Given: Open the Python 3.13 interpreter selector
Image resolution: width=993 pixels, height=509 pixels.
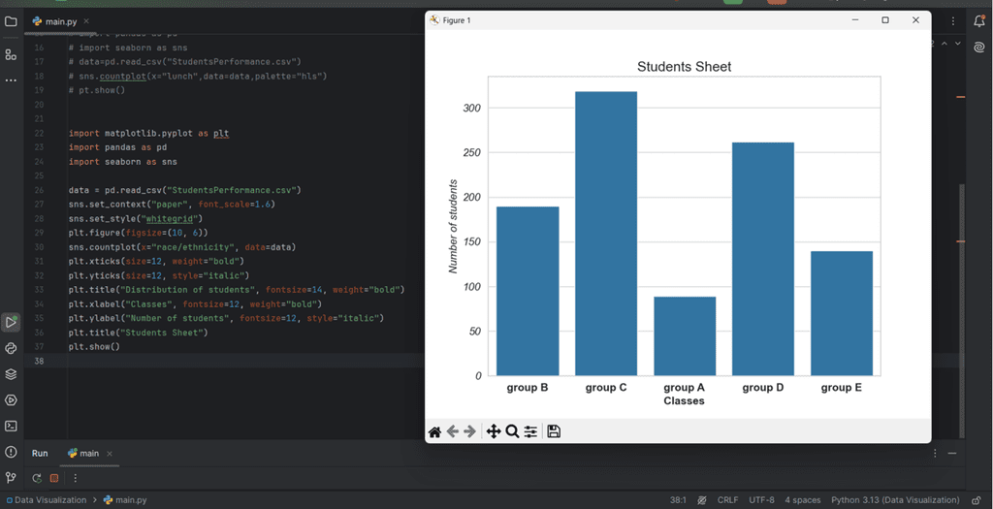Looking at the screenshot, I should point(895,500).
